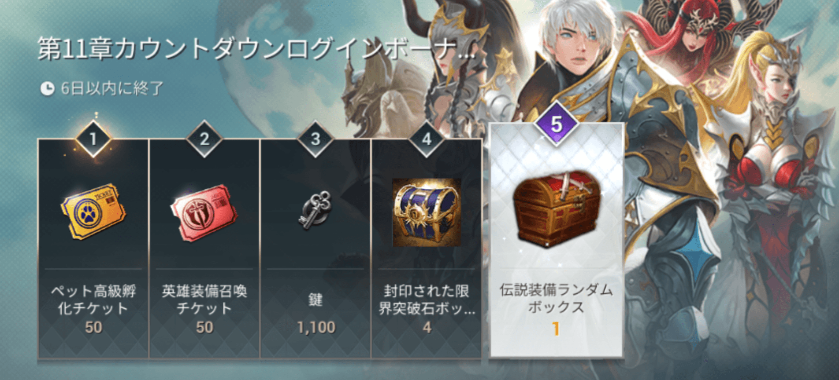Tap the 鍵 reward name text
This screenshot has height=380, width=839.
[x=316, y=300]
